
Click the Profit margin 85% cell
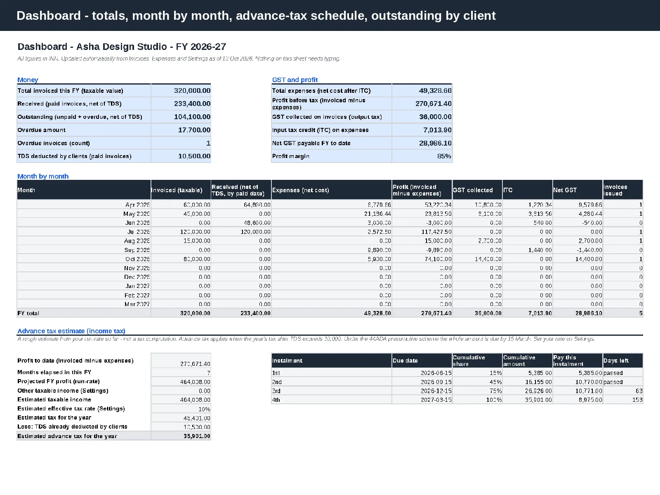(x=422, y=156)
